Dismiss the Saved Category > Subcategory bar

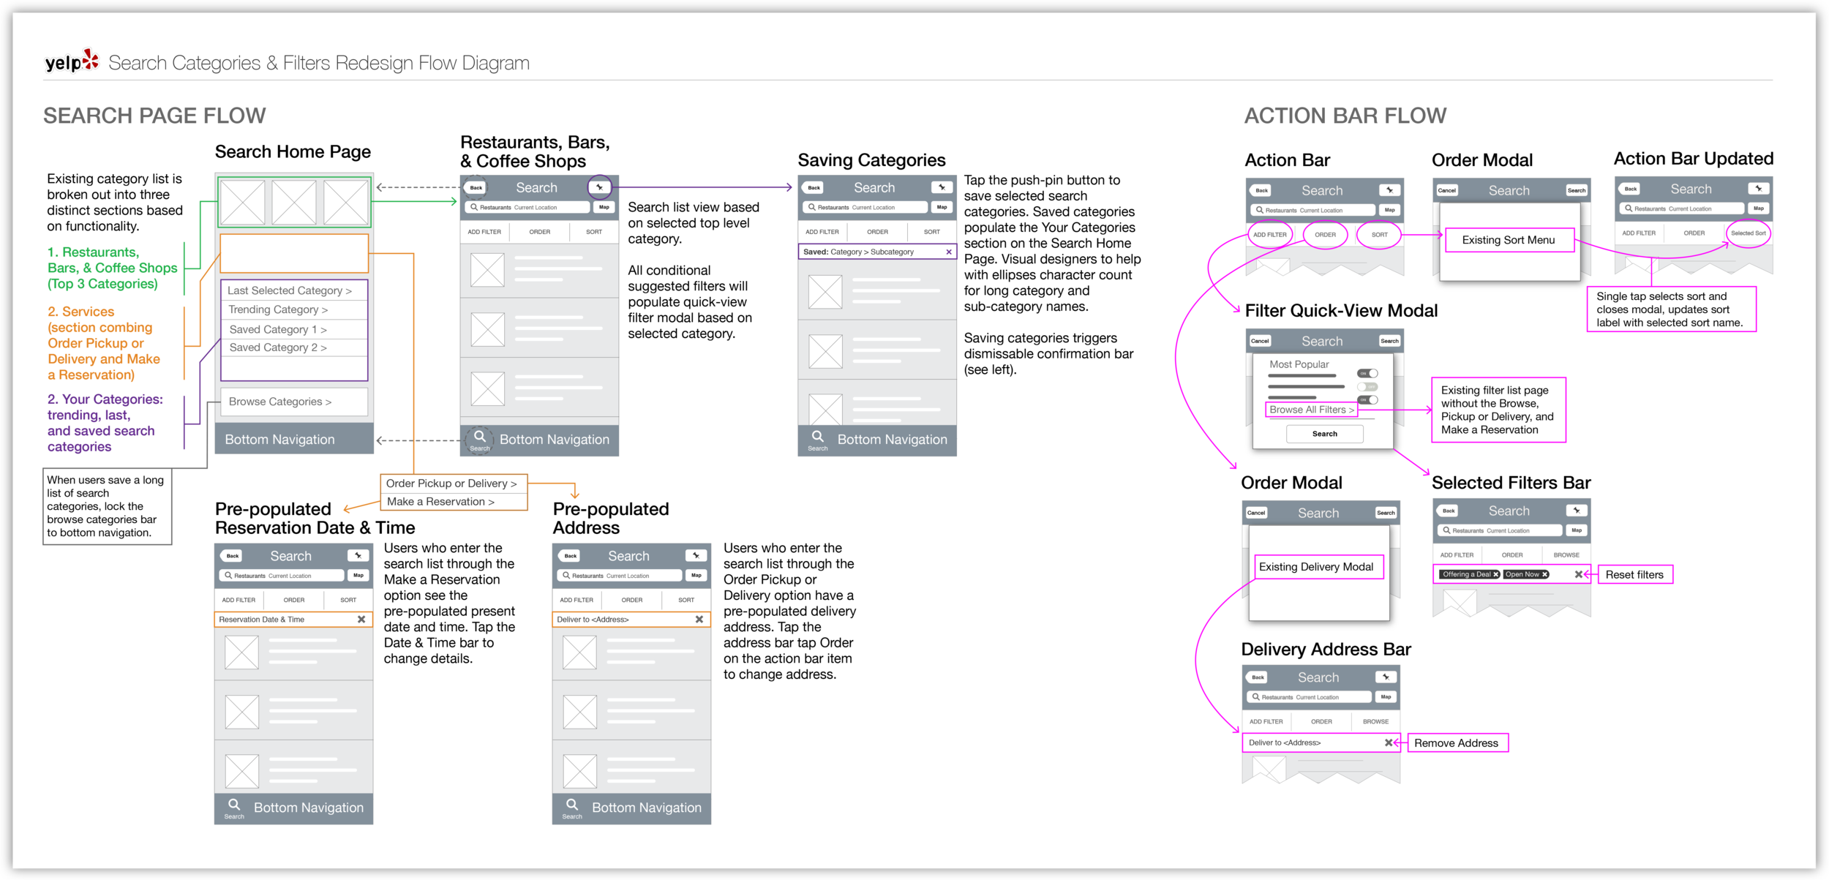(948, 252)
